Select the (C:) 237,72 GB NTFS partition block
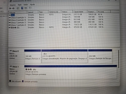The height and width of the screenshot is (94, 126). point(65,56)
